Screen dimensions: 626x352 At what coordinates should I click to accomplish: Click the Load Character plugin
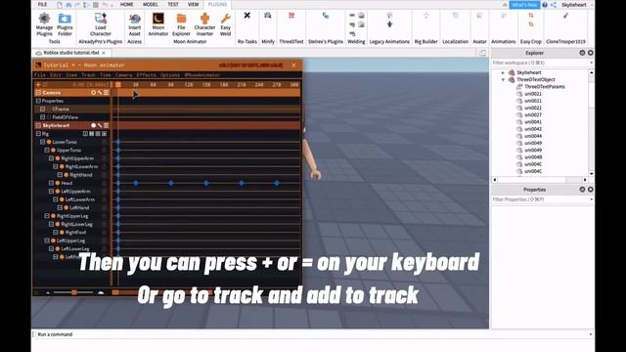[x=100, y=24]
